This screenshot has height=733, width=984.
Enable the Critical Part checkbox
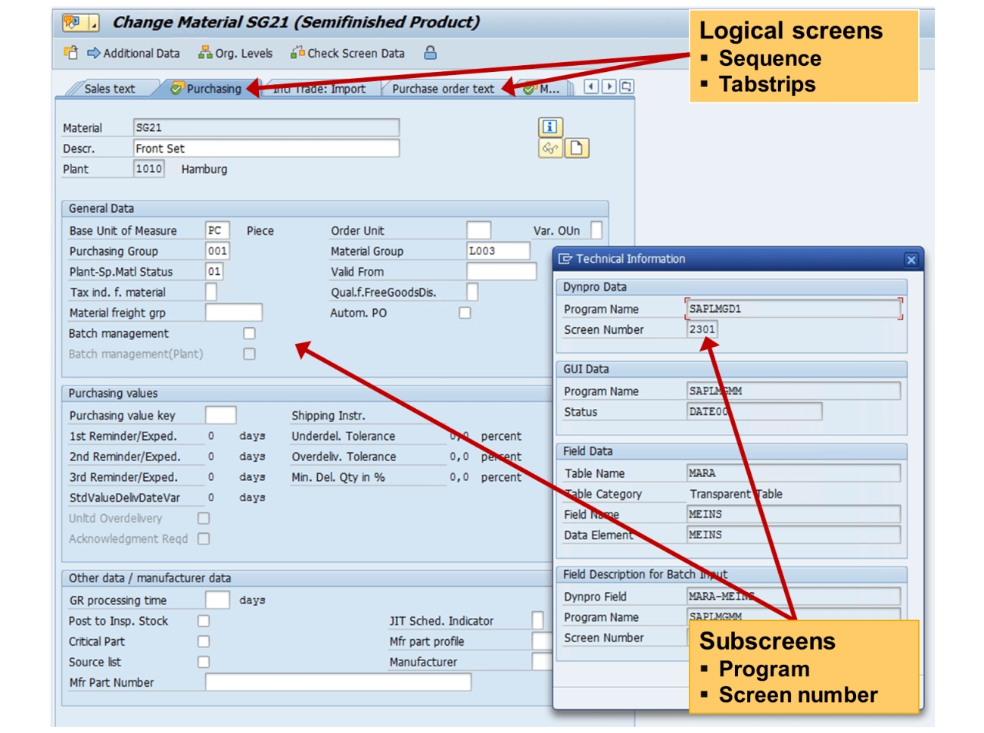click(203, 641)
